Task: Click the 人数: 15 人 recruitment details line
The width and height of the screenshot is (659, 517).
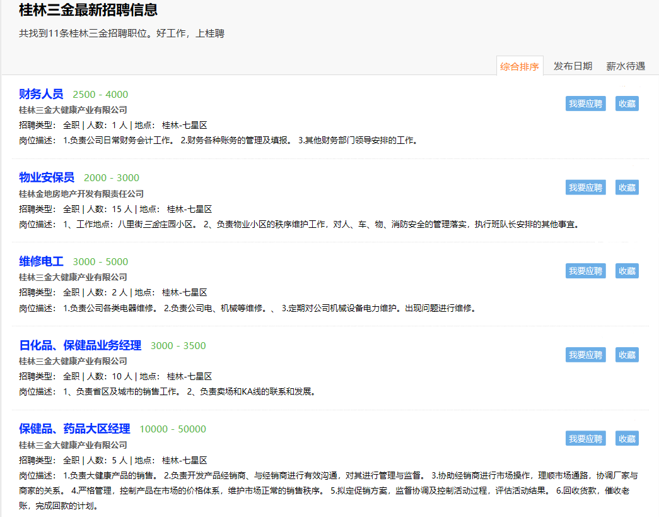Action: [x=115, y=209]
